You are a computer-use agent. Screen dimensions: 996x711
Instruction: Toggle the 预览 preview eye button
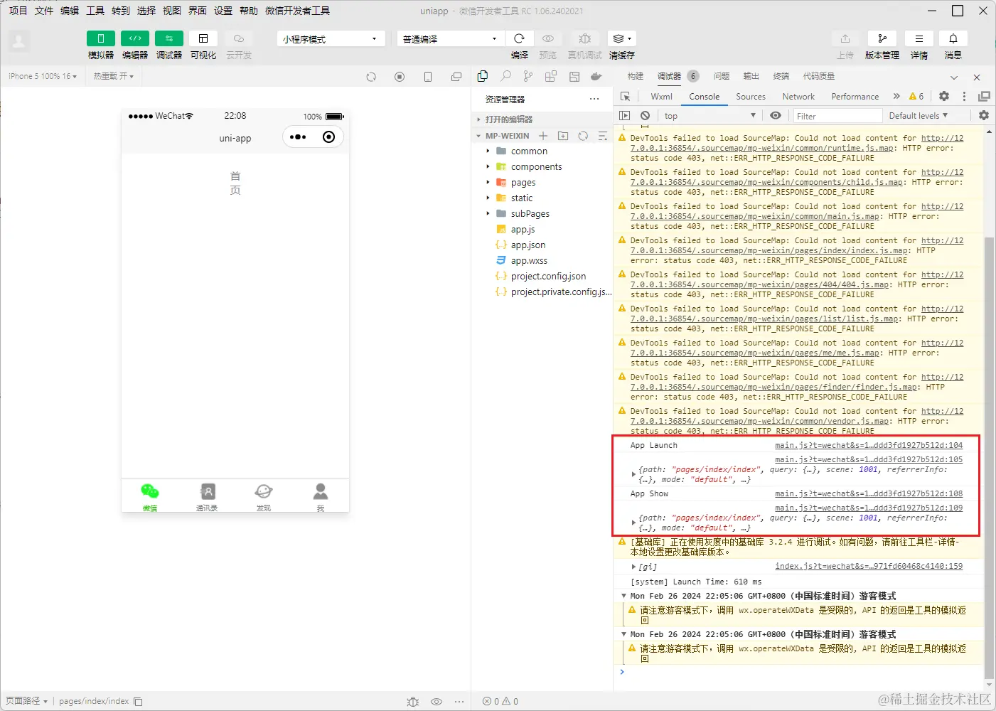point(547,38)
